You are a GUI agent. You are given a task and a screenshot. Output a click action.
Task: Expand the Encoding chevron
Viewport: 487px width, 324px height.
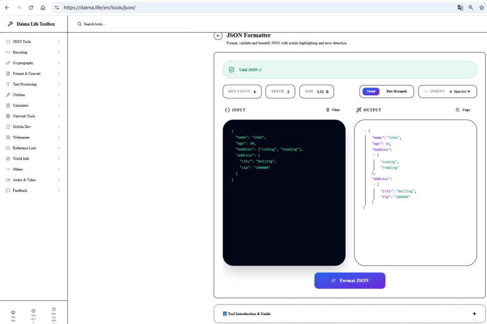(58, 52)
